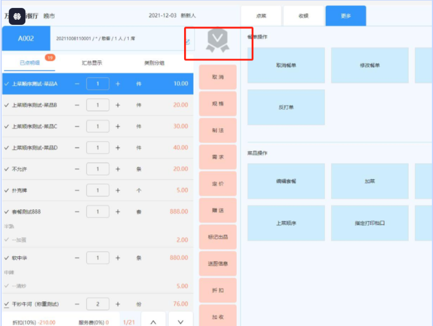Image resolution: width=433 pixels, height=326 pixels.
Task: Click the 取消餐单 button
Action: (286, 66)
